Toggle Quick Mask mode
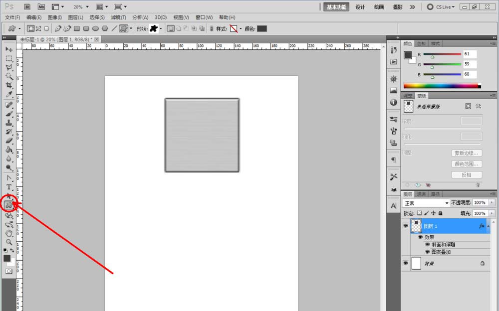The height and width of the screenshot is (311, 499). [x=8, y=271]
